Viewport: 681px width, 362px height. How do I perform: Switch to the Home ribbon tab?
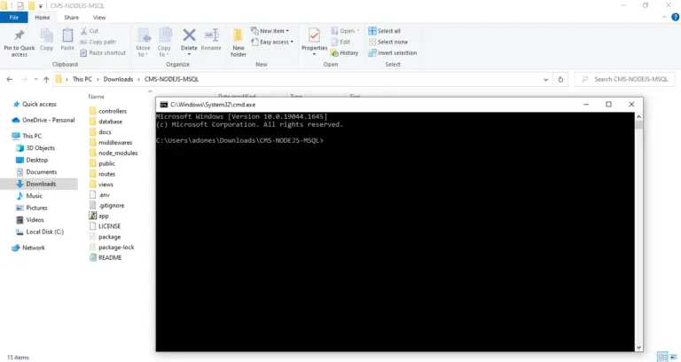coord(43,18)
